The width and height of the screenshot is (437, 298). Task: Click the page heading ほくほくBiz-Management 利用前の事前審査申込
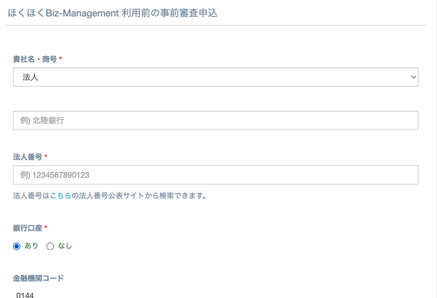coord(113,13)
